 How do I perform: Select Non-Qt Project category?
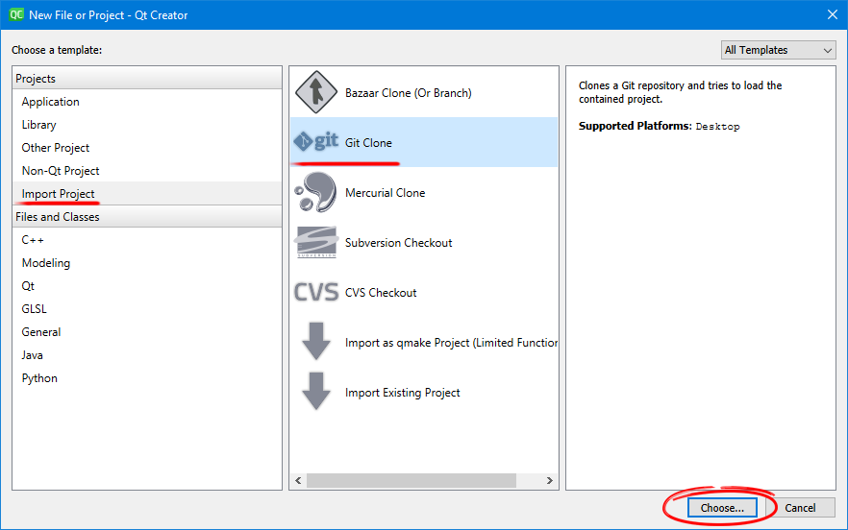(61, 171)
